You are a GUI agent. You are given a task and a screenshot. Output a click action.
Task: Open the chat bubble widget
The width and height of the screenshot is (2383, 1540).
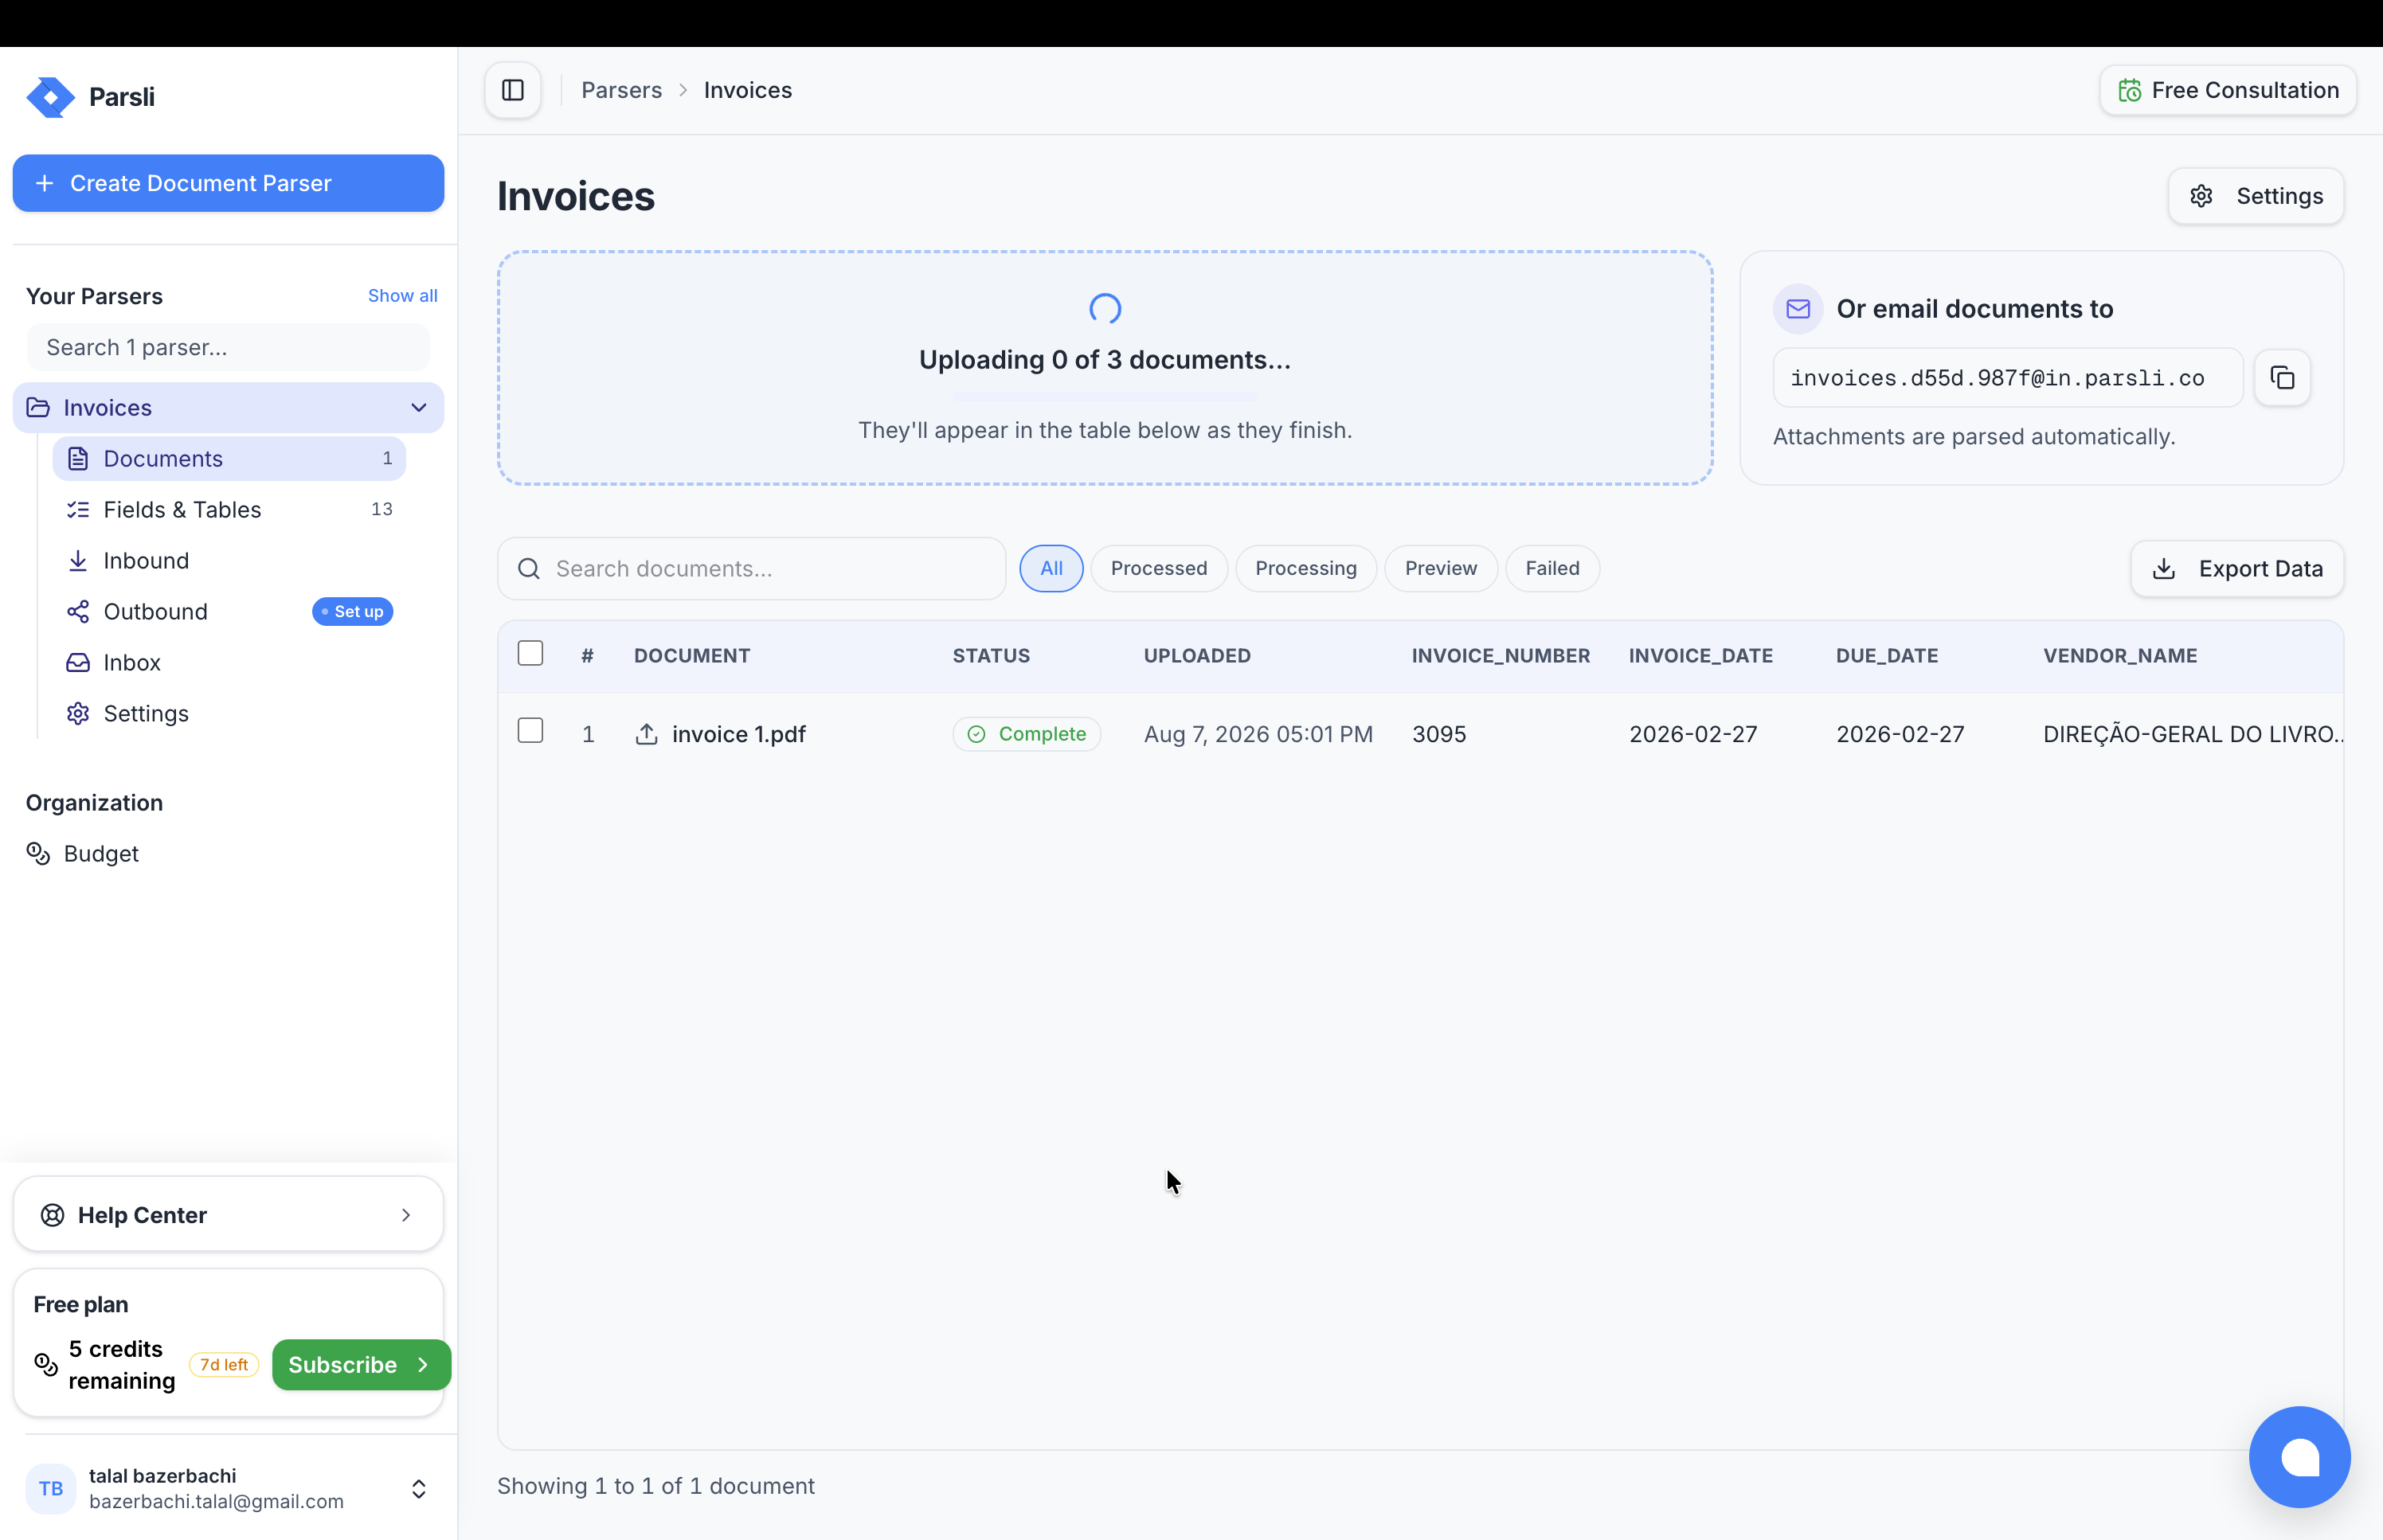click(x=2299, y=1456)
